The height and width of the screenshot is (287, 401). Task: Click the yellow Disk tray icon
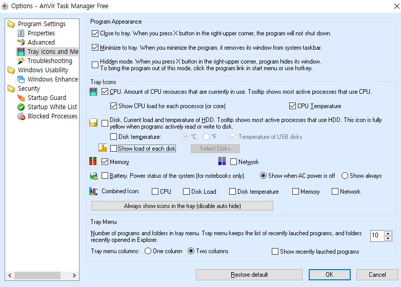tap(93, 122)
